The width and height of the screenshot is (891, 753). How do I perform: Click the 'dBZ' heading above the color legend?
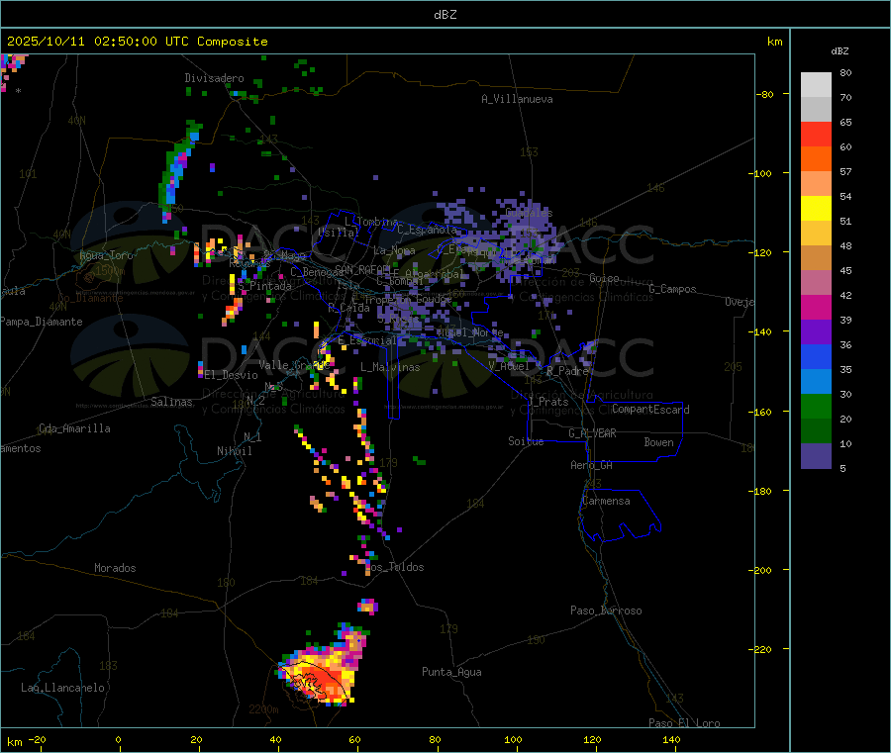coord(840,51)
